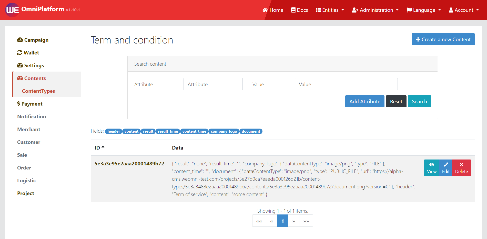
Task: Select ContentTypes in the sidebar
Action: coord(38,91)
